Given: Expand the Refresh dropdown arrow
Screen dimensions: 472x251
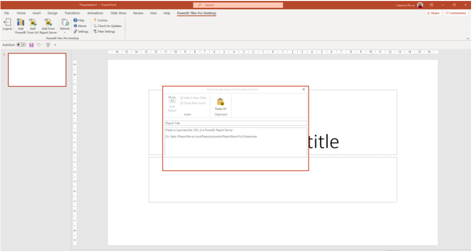Looking at the screenshot, I should click(x=65, y=32).
